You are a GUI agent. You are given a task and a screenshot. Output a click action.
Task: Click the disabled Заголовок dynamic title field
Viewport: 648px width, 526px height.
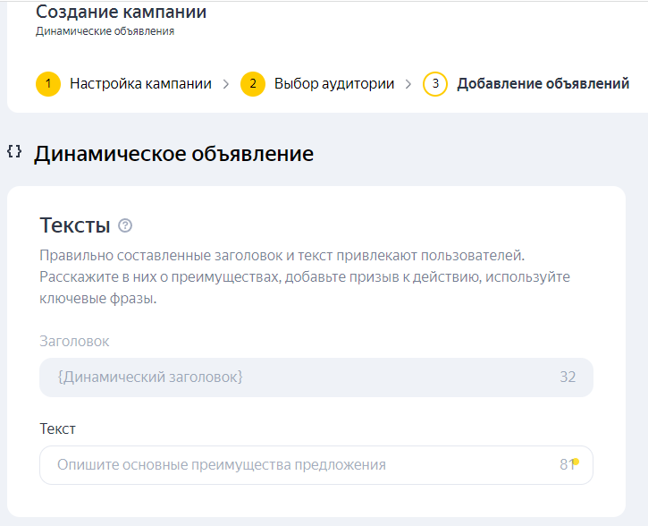316,378
